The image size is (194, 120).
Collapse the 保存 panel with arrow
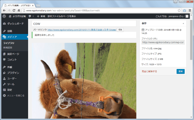pyautogui.click(x=183, y=23)
